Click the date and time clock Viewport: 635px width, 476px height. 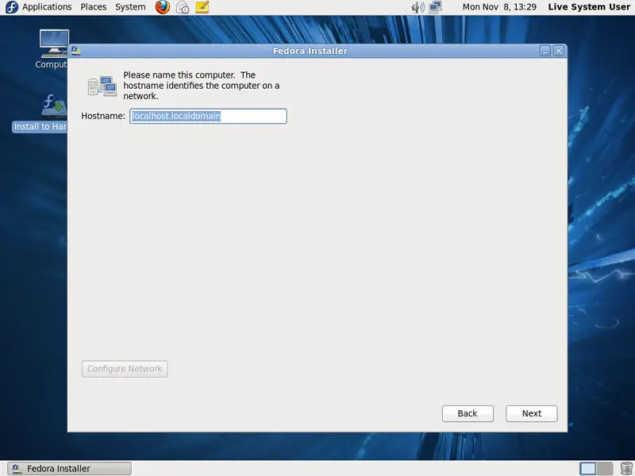pos(499,7)
